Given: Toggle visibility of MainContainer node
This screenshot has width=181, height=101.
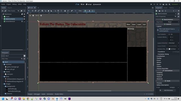Looking at the screenshot, I should pyautogui.click(x=24, y=19).
